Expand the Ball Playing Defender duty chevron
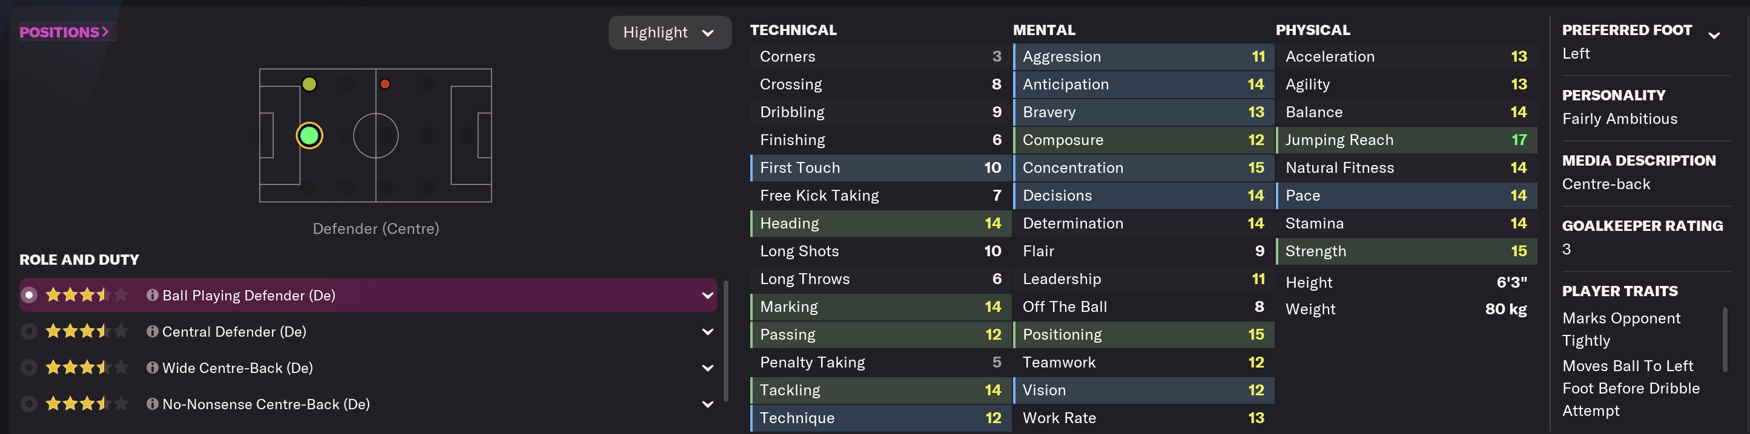 [x=707, y=296]
